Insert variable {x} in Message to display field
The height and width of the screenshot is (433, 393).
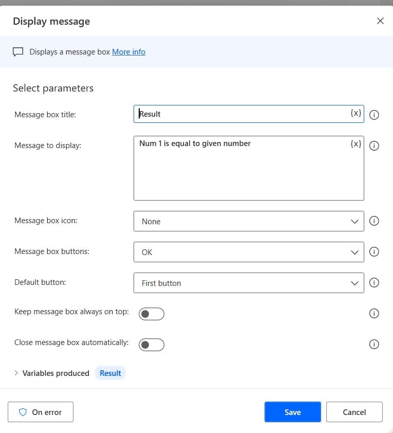point(356,144)
